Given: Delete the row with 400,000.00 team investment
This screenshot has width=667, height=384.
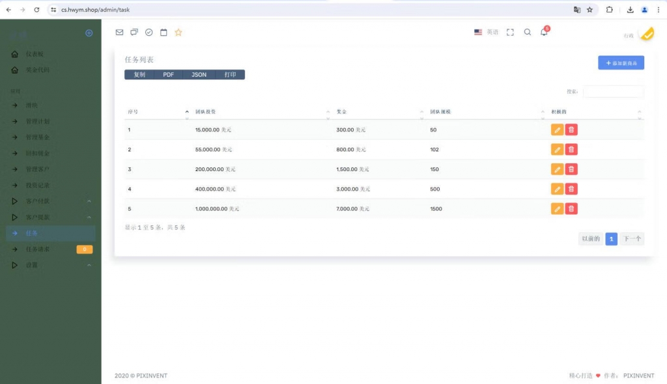Looking at the screenshot, I should 571,189.
